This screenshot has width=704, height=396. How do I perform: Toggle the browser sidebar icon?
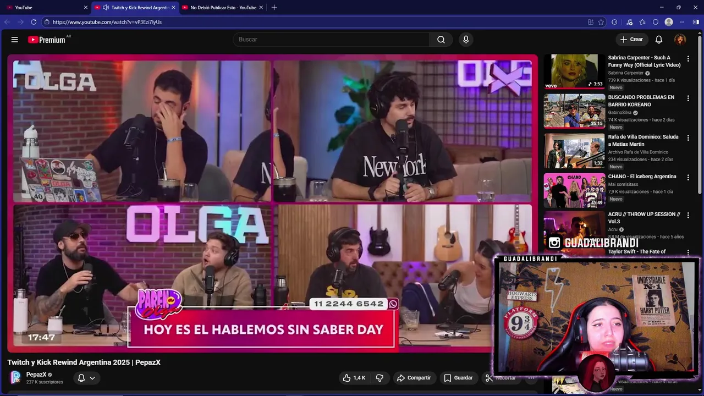pyautogui.click(x=696, y=22)
